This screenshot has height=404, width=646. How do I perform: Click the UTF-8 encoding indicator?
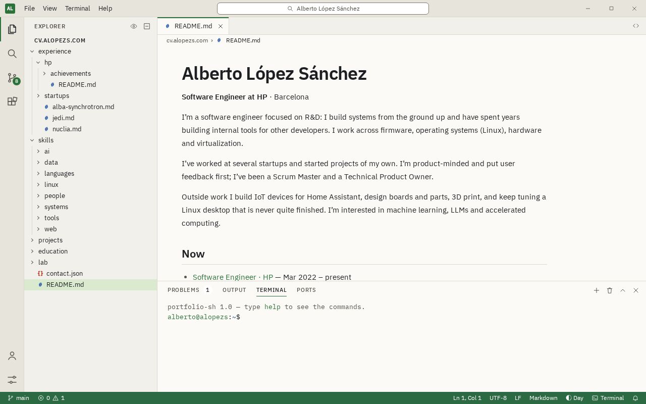[x=498, y=398]
